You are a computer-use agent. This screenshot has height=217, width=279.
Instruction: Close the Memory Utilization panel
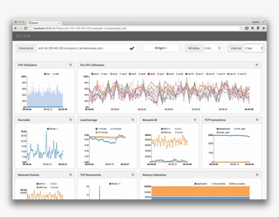click(x=257, y=175)
